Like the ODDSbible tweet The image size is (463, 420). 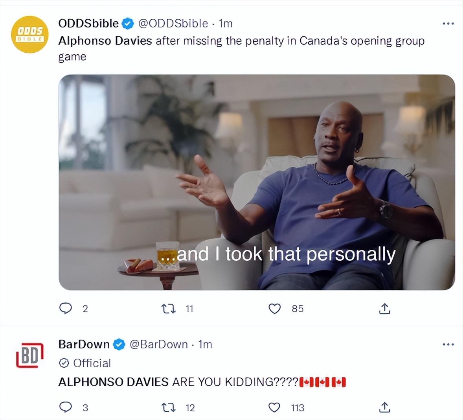pos(274,309)
